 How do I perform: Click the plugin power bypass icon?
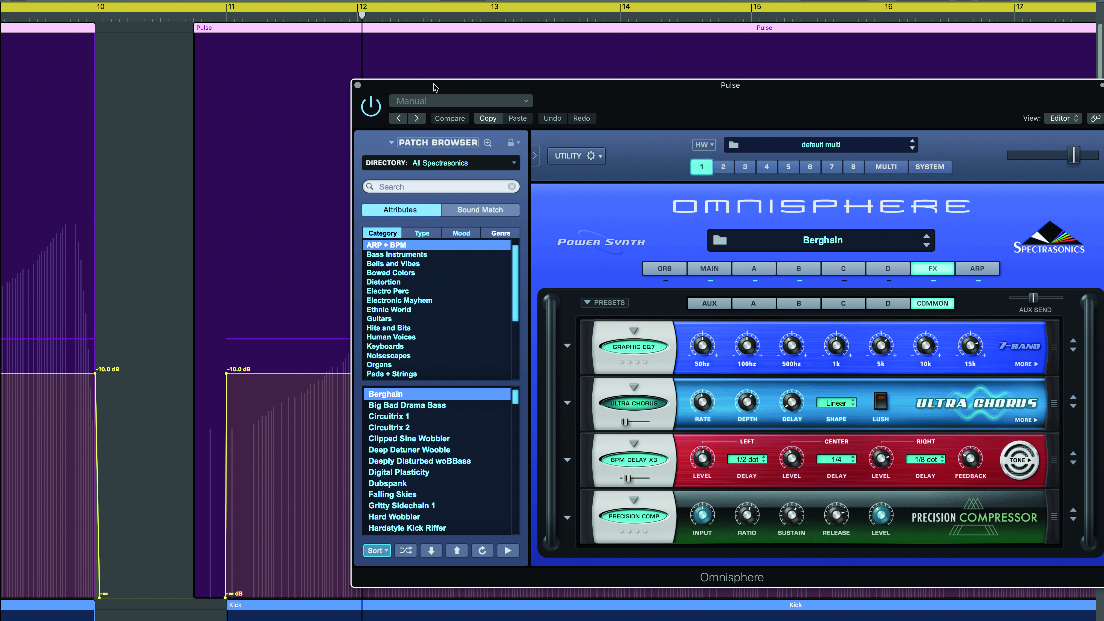(371, 106)
